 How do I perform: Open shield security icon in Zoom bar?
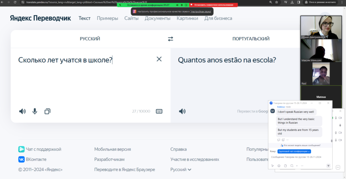tap(181, 5)
